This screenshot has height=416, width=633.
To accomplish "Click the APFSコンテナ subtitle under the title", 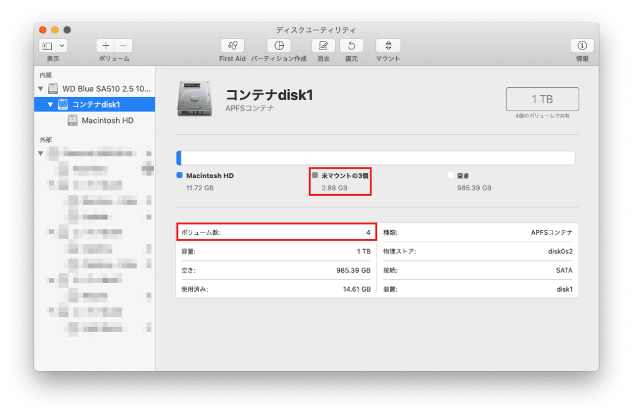I will pyautogui.click(x=250, y=108).
